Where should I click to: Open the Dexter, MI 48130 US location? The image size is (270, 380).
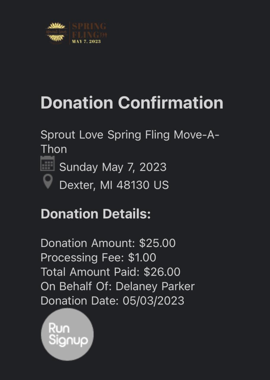[114, 185]
